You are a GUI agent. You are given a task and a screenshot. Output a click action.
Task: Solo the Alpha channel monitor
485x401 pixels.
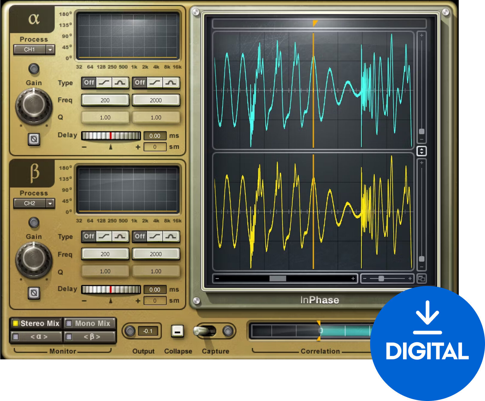(37, 337)
